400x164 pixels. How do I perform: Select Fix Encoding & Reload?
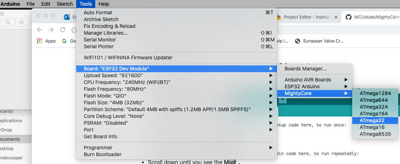click(176, 26)
